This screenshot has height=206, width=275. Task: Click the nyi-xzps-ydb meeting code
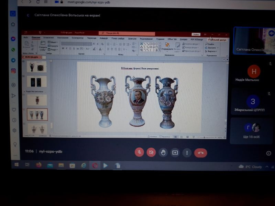click(x=51, y=151)
